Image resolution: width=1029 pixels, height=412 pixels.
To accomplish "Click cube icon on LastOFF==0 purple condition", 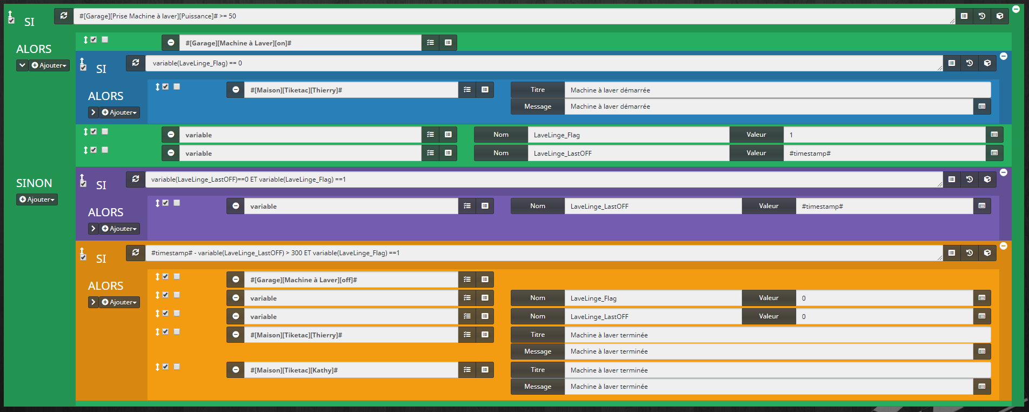I will [x=987, y=180].
